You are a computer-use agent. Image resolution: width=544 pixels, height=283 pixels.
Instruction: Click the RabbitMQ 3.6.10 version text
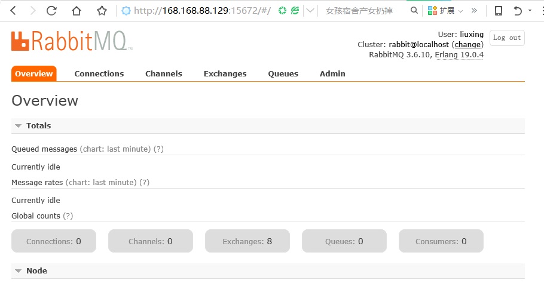(400, 55)
